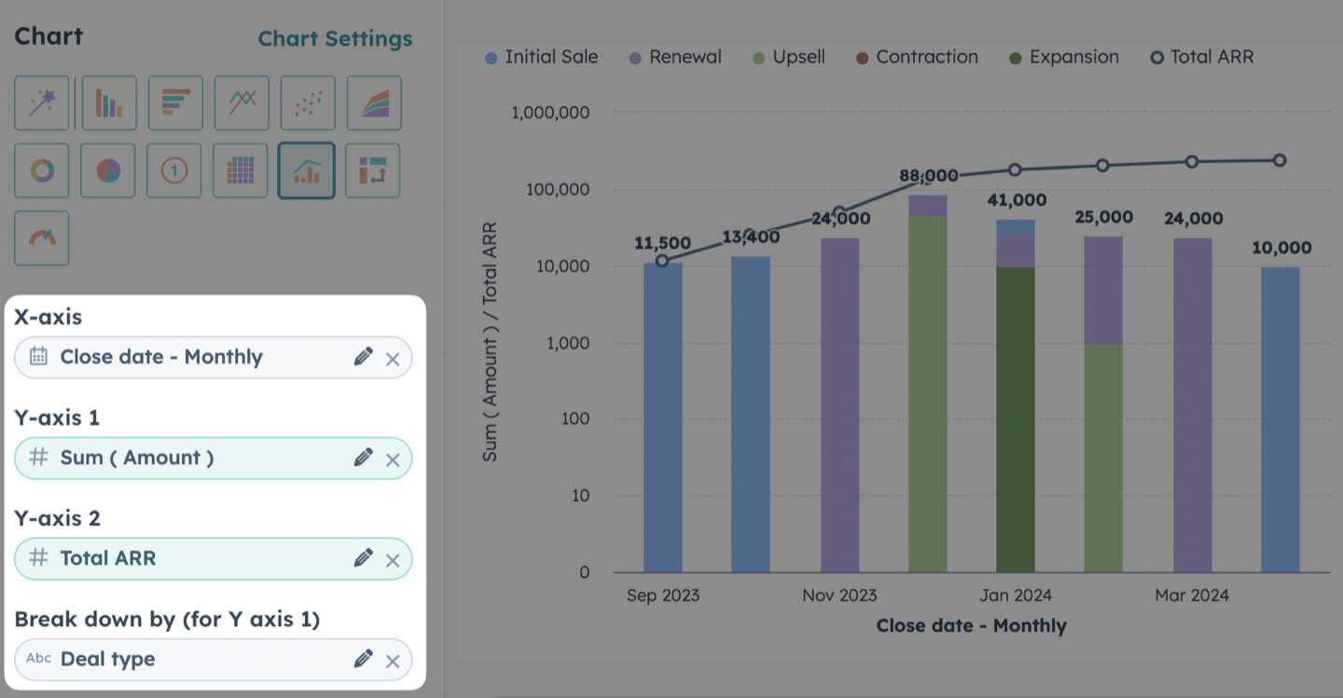The image size is (1343, 698).
Task: Switch to the scatter plot chart type
Action: click(x=308, y=103)
